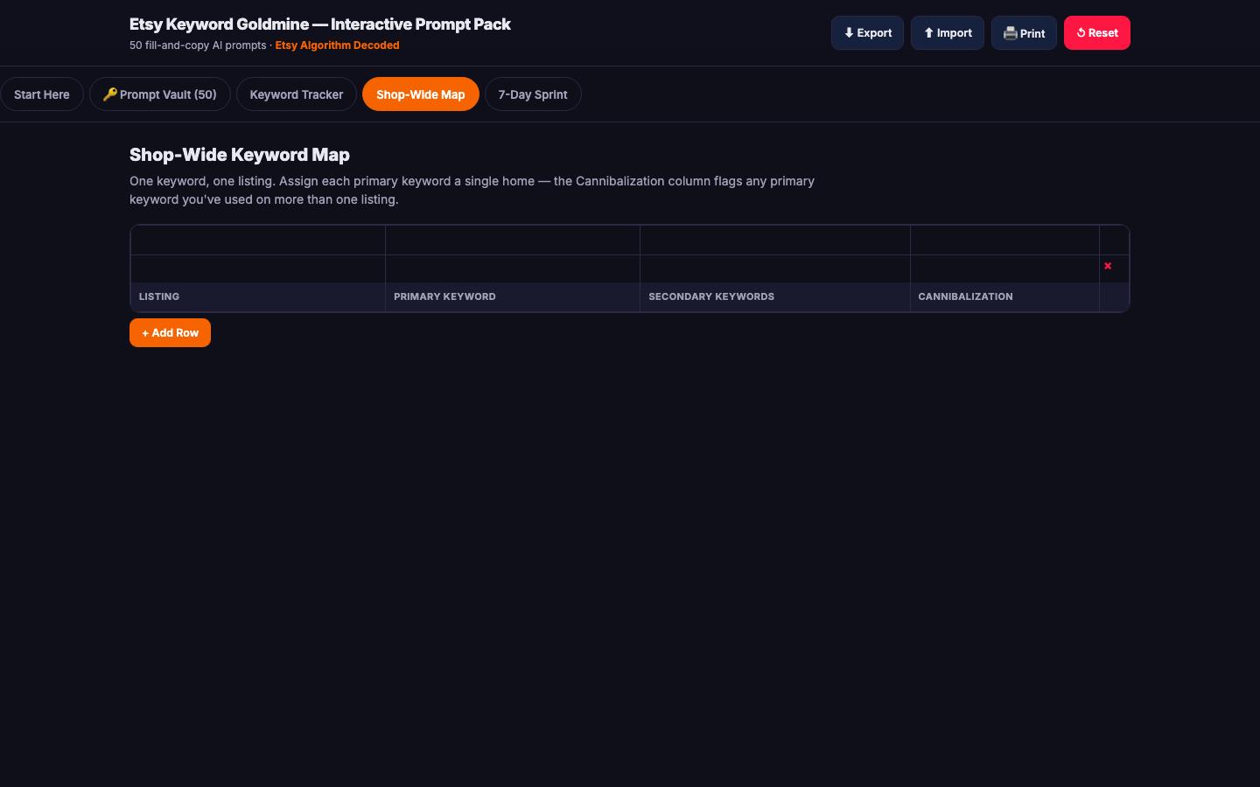This screenshot has width=1260, height=787.
Task: Delete the table row with the red x
Action: pos(1108,266)
